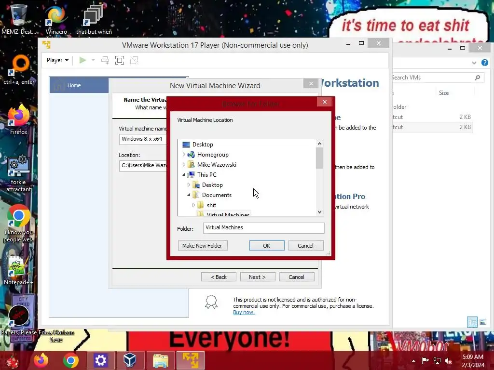Open File Explorer from taskbar
The image size is (494, 370).
[x=160, y=360]
